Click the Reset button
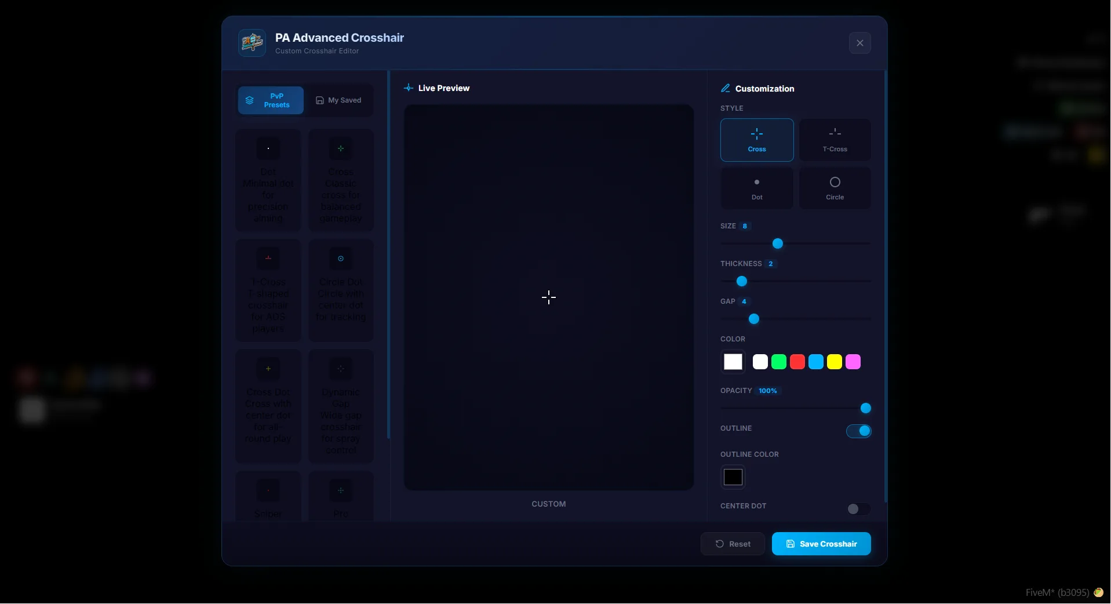 tap(733, 544)
